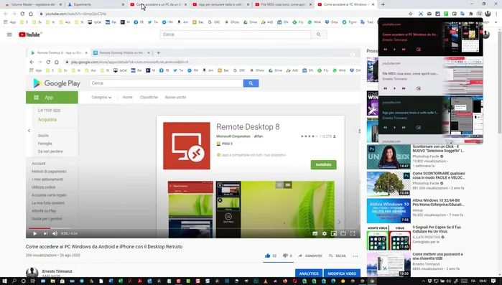Viewport: 502px width, 285px height.
Task: Like the video with thumbs up
Action: point(270,256)
